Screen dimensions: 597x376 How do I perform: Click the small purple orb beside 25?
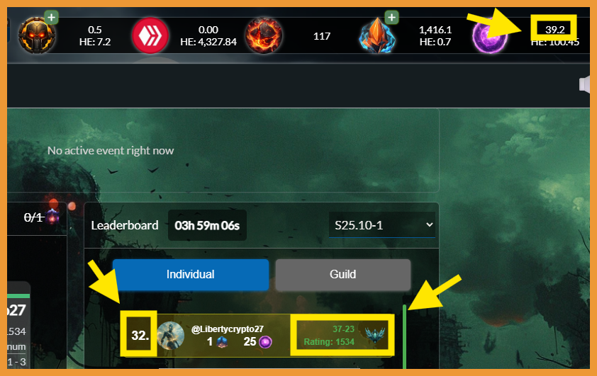[265, 342]
